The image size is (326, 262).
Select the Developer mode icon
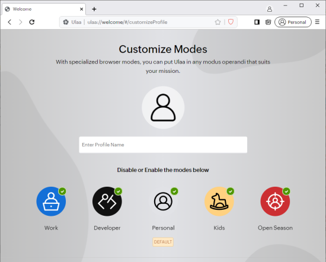107,202
